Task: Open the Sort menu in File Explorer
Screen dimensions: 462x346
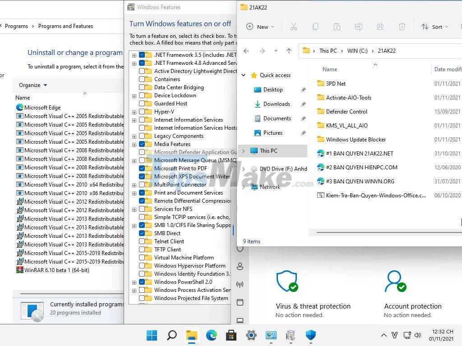Action: point(435,27)
